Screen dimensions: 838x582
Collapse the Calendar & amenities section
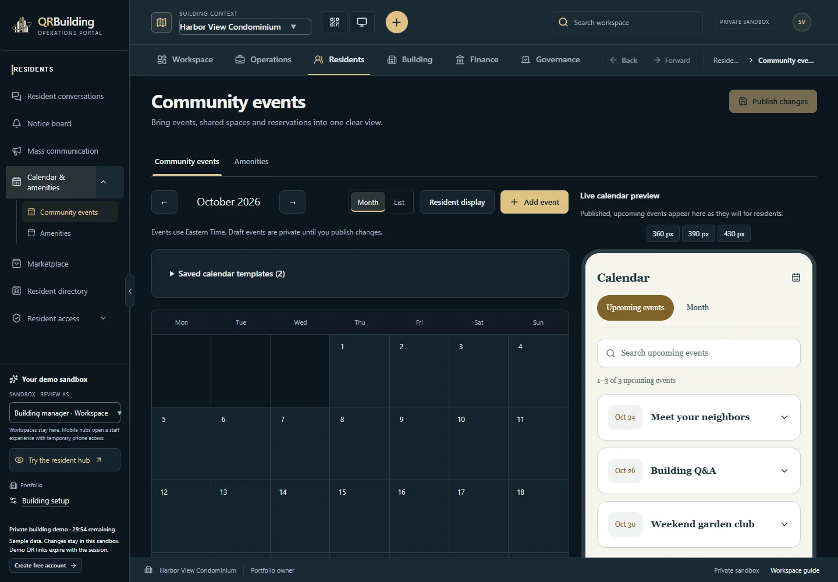click(104, 182)
